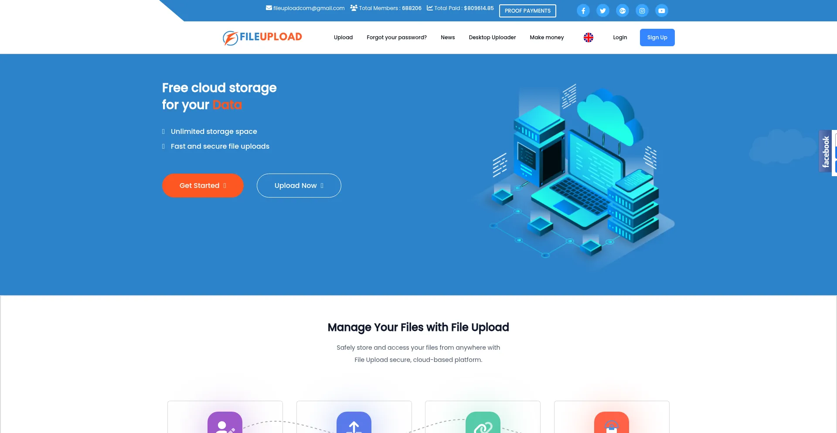Screen dimensions: 837x433
Task: Click the chart icon beside Total Paid
Action: (430, 8)
